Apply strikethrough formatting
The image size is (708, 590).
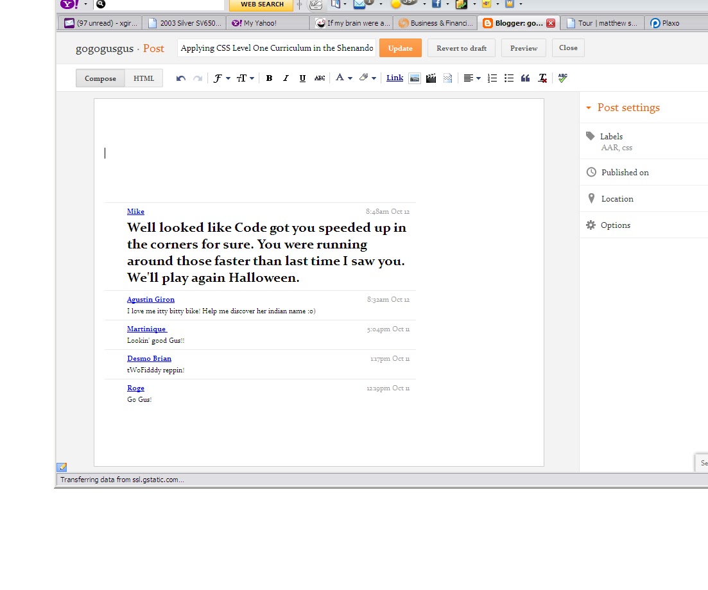[320, 78]
